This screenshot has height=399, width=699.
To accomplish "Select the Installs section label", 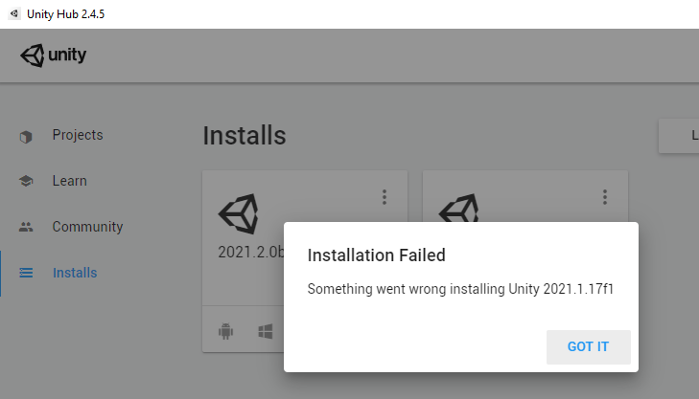I will click(75, 273).
